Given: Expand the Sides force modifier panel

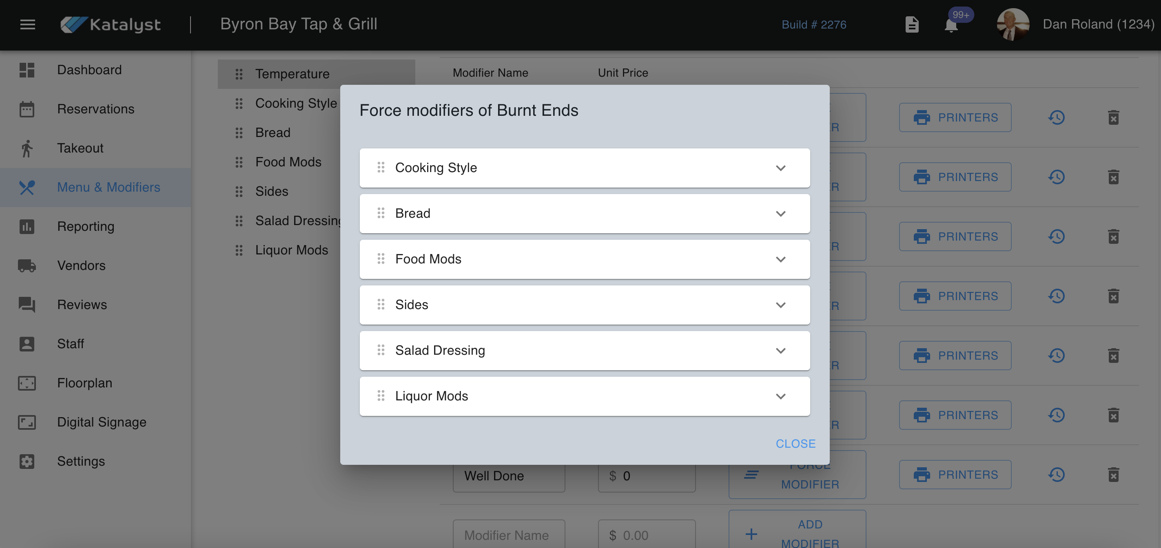Looking at the screenshot, I should [781, 305].
